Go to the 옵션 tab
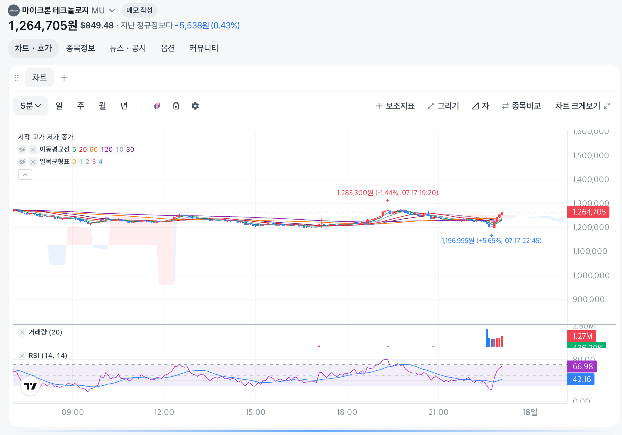 pyautogui.click(x=168, y=48)
